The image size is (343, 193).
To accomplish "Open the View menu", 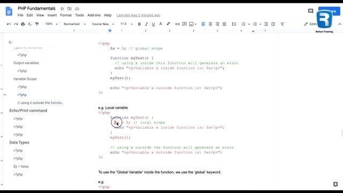I will click(x=40, y=15).
